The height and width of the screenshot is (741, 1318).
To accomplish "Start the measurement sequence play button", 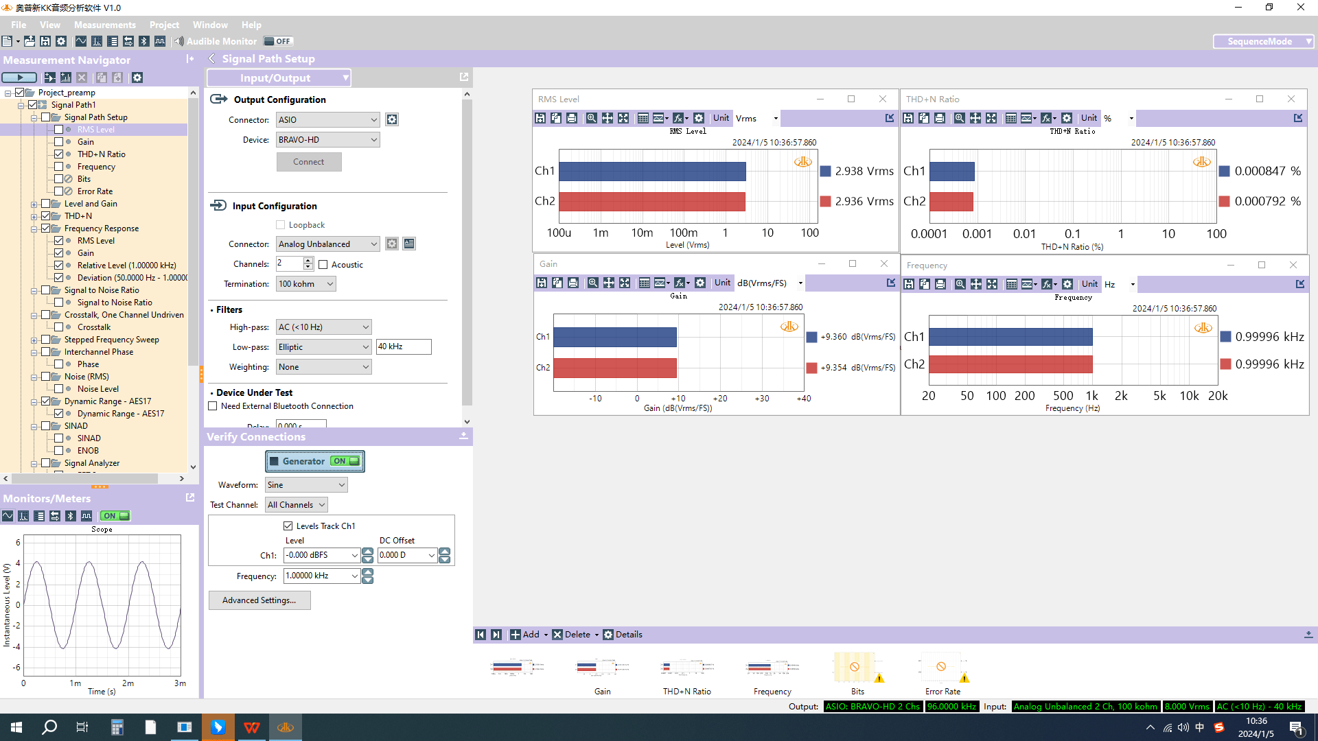I will click(19, 78).
